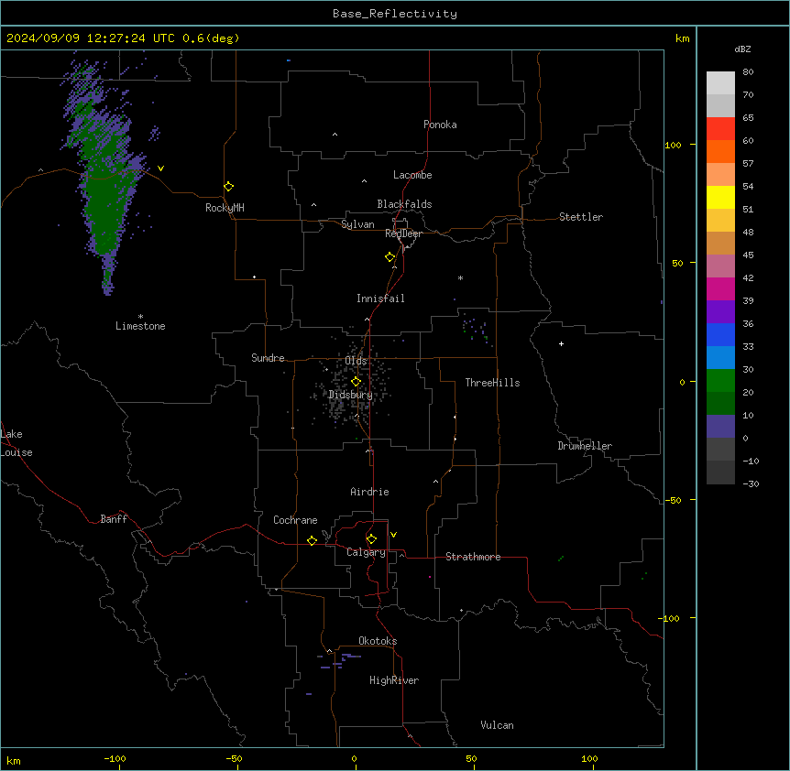Click the 80 value on the dBZ scale
Viewport: 790px width, 771px height.
pyautogui.click(x=748, y=72)
